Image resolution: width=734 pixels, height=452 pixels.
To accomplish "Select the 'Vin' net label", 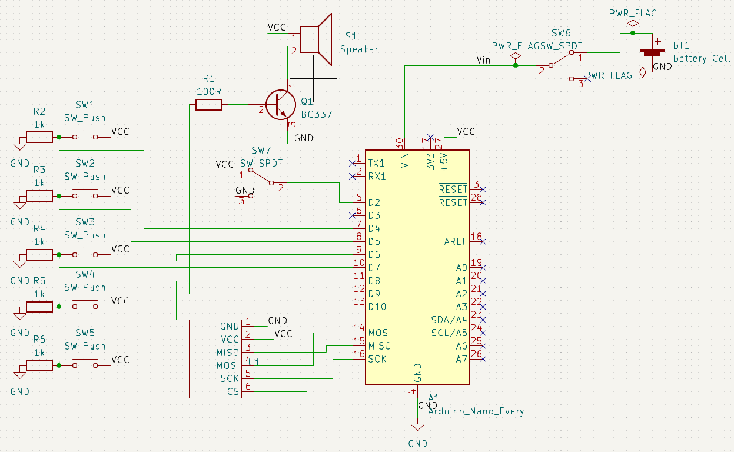I will 483,59.
